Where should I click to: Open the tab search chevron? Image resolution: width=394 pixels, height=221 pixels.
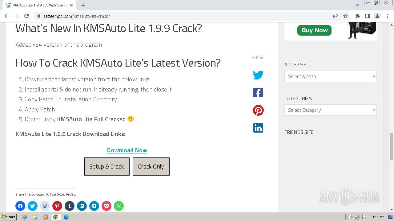(x=357, y=5)
